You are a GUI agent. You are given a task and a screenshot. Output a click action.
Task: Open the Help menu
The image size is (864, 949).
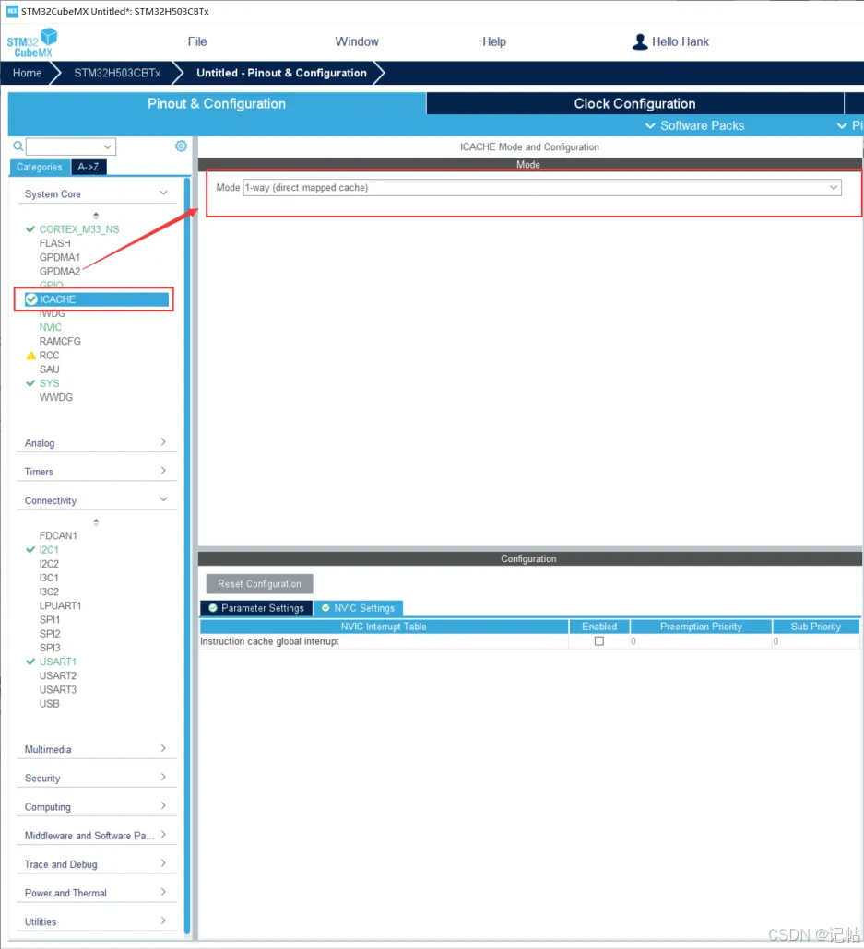tap(494, 41)
